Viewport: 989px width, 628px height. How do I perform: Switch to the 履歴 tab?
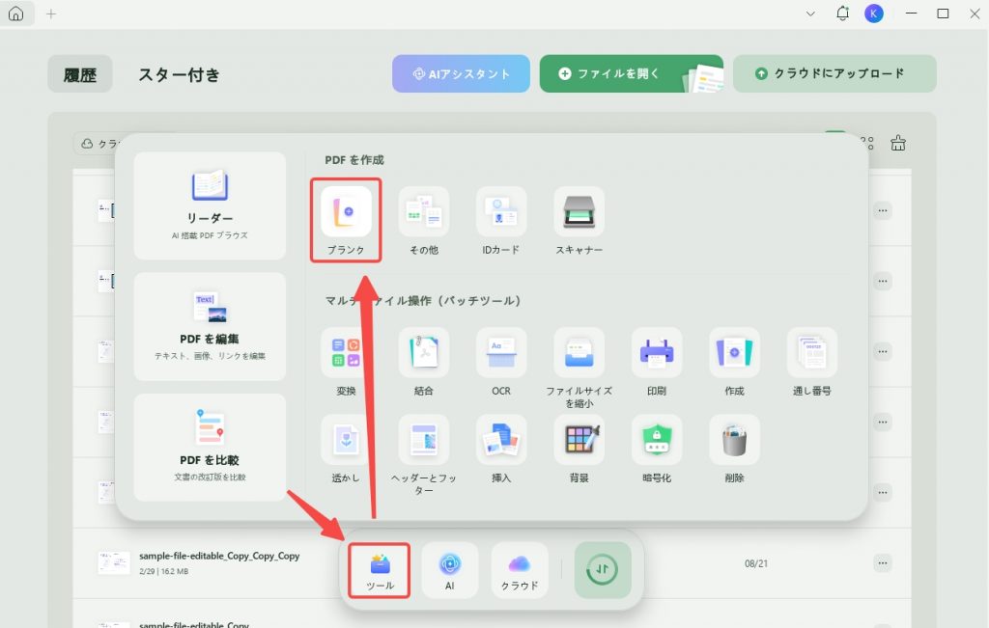(x=80, y=74)
